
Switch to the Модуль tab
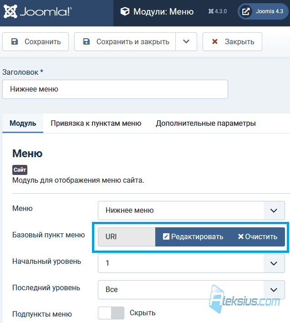23,123
